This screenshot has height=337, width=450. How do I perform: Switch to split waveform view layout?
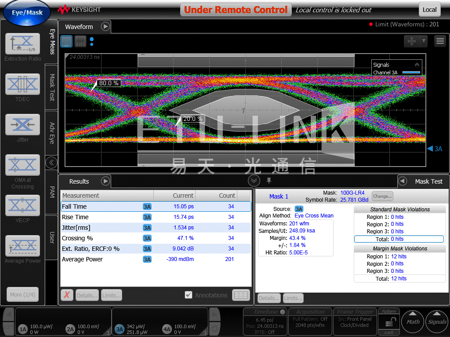point(80,41)
